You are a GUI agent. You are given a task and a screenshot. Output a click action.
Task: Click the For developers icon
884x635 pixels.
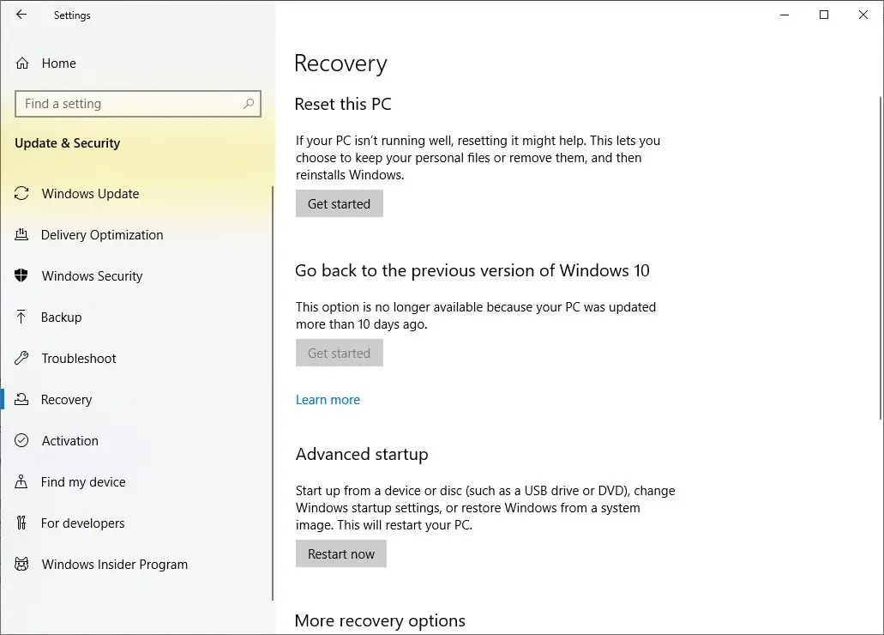[x=22, y=523]
